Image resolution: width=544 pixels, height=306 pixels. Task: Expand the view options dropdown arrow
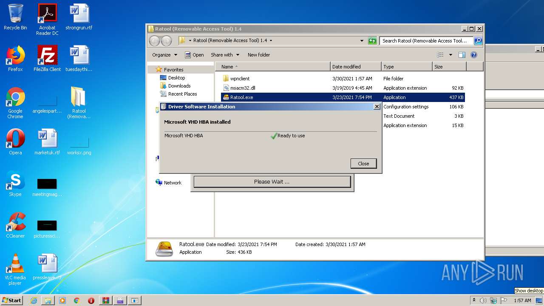450,55
